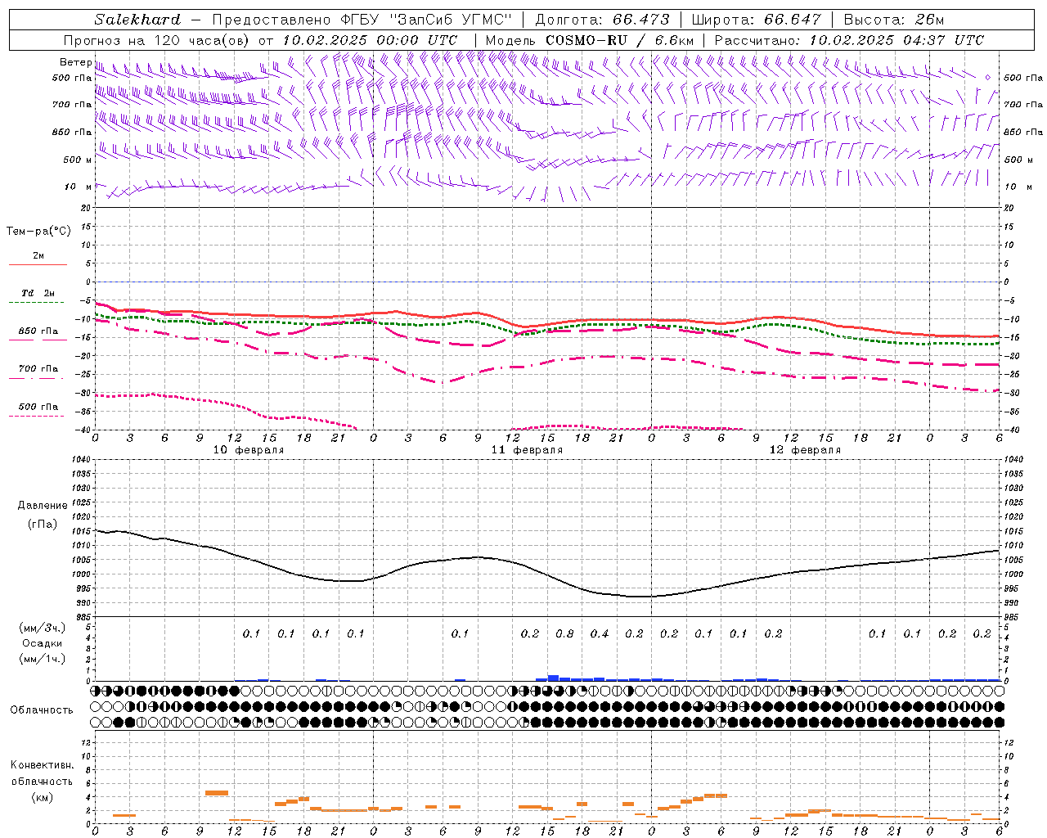Click the station name Salekhard in header
1047x838 pixels.
tap(137, 20)
